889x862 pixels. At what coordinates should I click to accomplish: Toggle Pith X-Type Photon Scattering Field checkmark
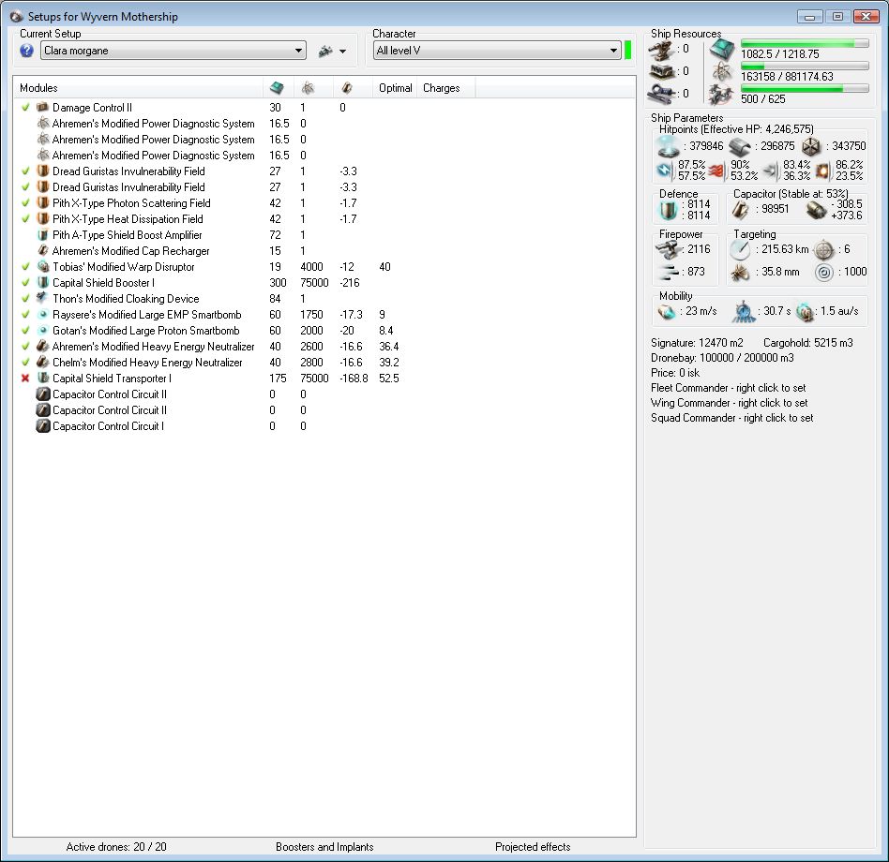coord(25,202)
